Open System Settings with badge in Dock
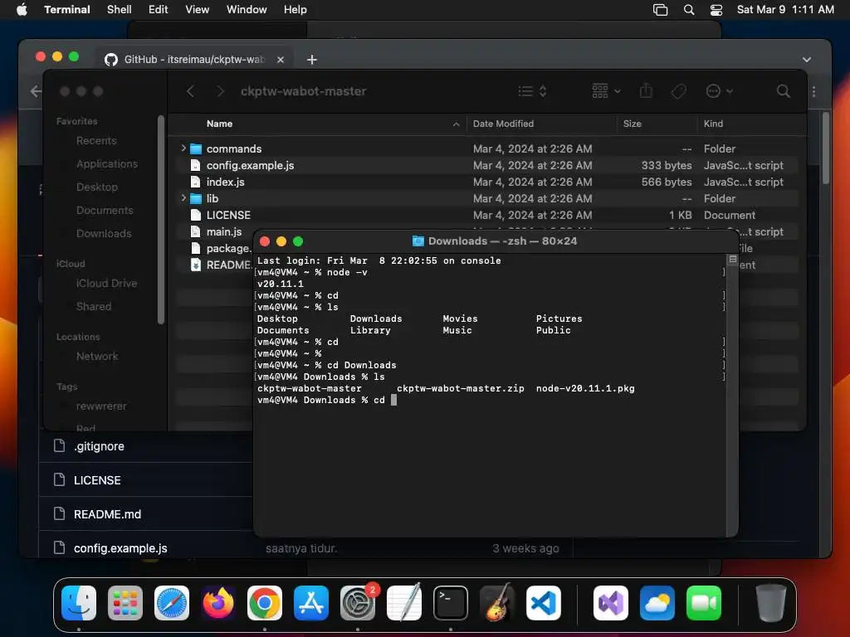The width and height of the screenshot is (850, 637). pos(358,603)
